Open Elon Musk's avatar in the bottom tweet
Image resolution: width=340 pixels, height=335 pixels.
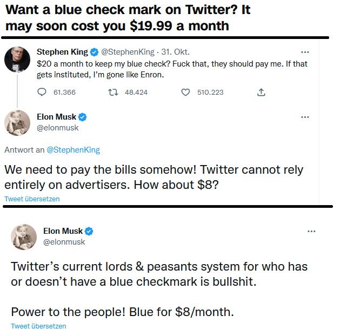(24, 237)
